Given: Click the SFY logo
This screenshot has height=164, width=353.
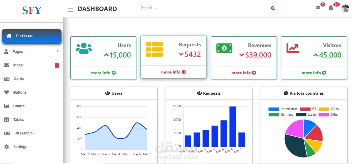Looking at the screenshot, I should coord(32,10).
